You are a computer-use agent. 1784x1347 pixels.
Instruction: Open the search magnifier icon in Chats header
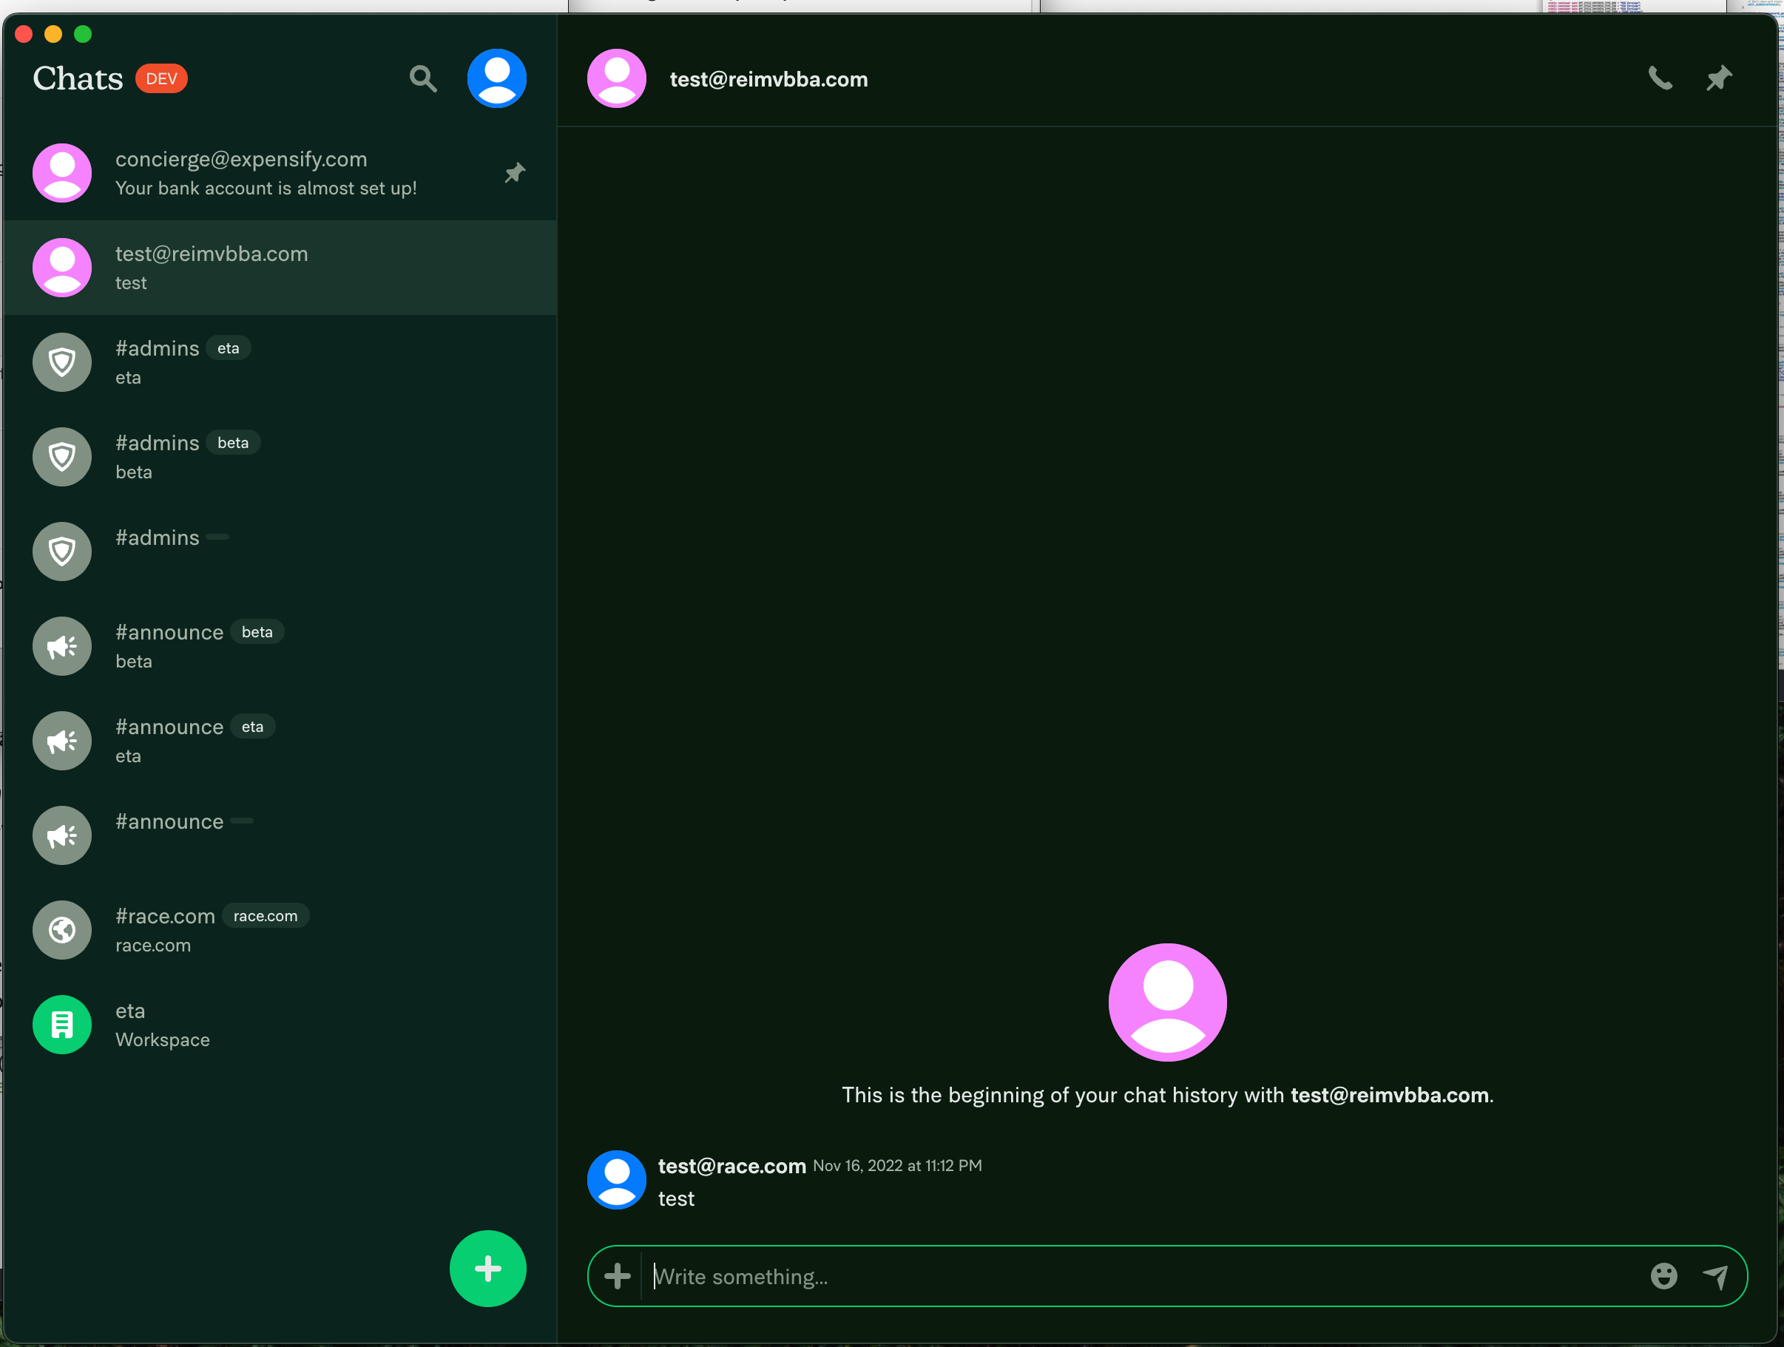pos(422,79)
